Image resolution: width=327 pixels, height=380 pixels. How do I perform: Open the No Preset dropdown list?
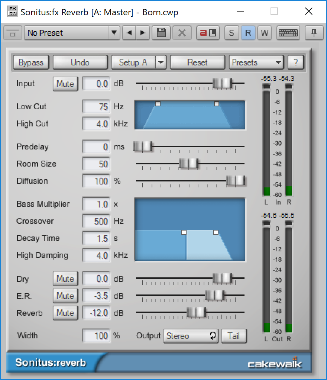click(x=114, y=33)
